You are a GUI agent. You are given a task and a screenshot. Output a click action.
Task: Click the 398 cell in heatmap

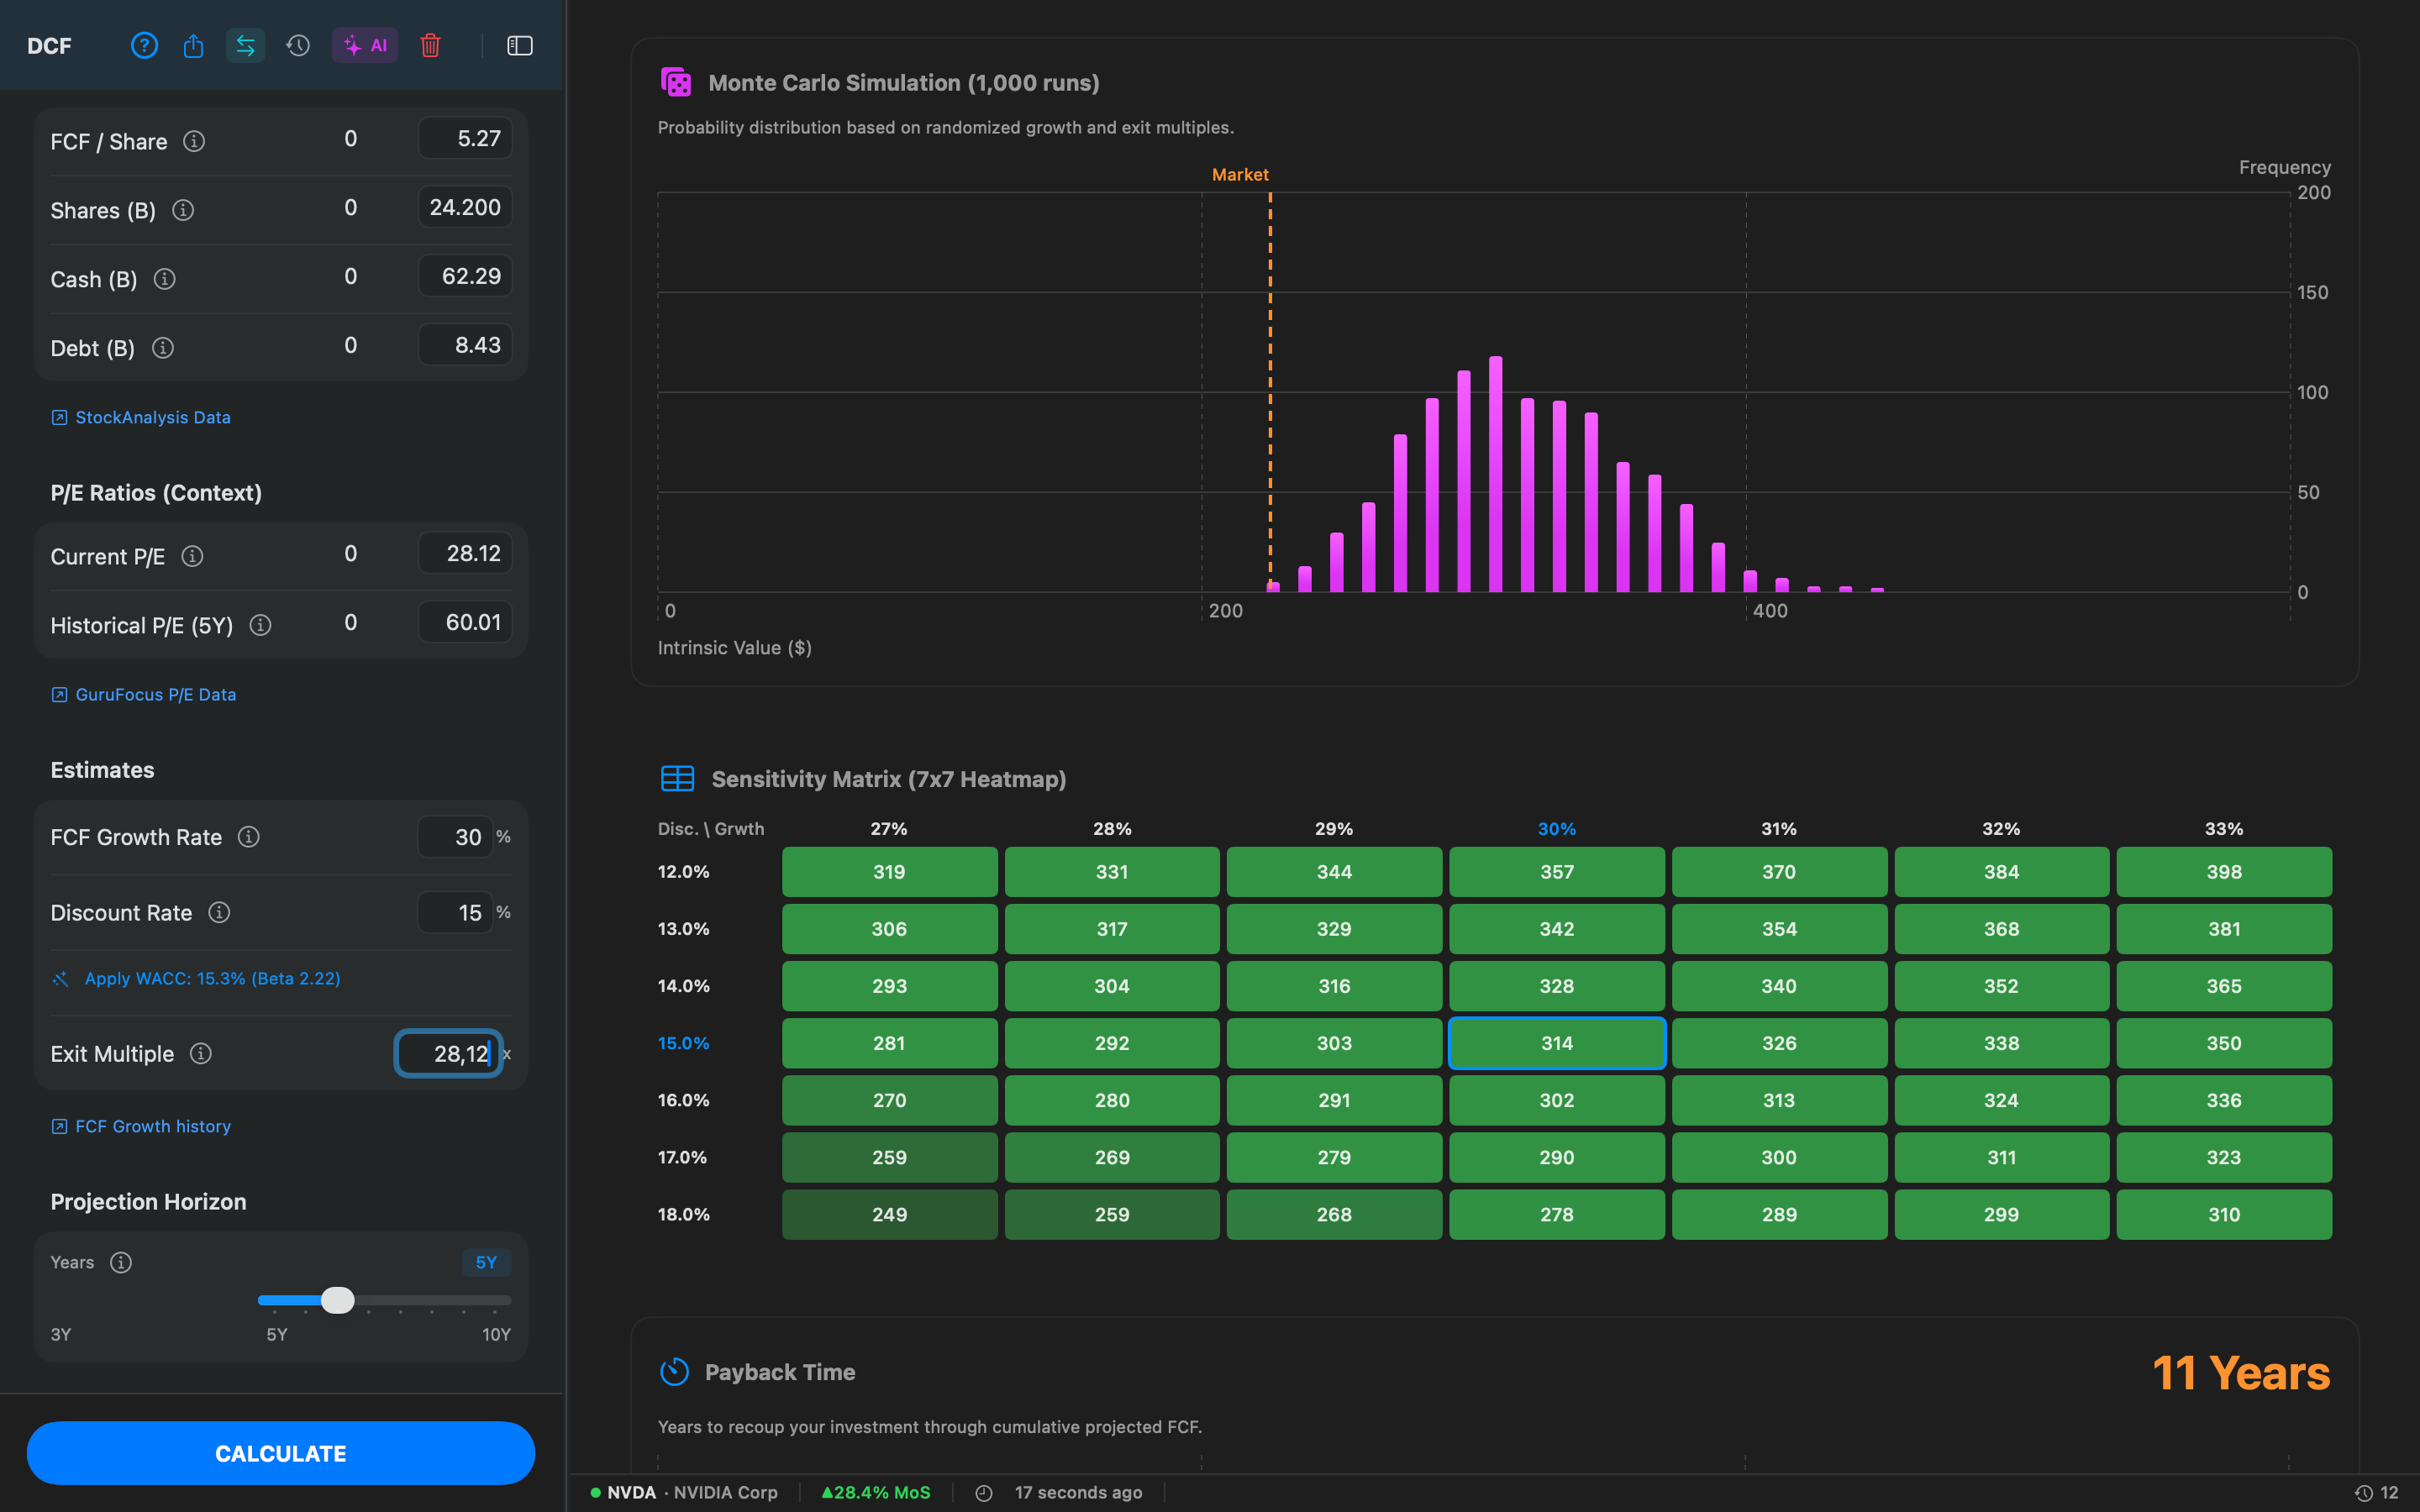pyautogui.click(x=2224, y=872)
